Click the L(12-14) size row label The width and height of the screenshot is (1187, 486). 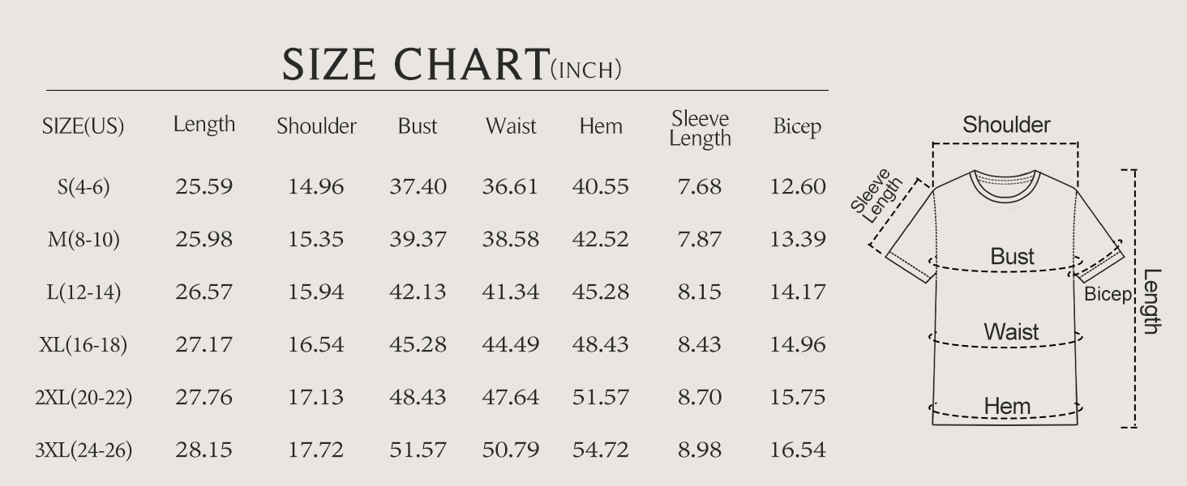[x=84, y=292]
